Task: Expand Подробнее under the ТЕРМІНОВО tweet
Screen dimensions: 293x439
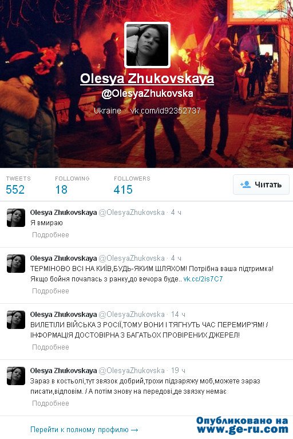Action: pos(50,291)
